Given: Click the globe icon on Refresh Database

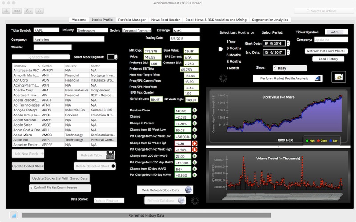Looking at the screenshot, I should coord(181,201).
